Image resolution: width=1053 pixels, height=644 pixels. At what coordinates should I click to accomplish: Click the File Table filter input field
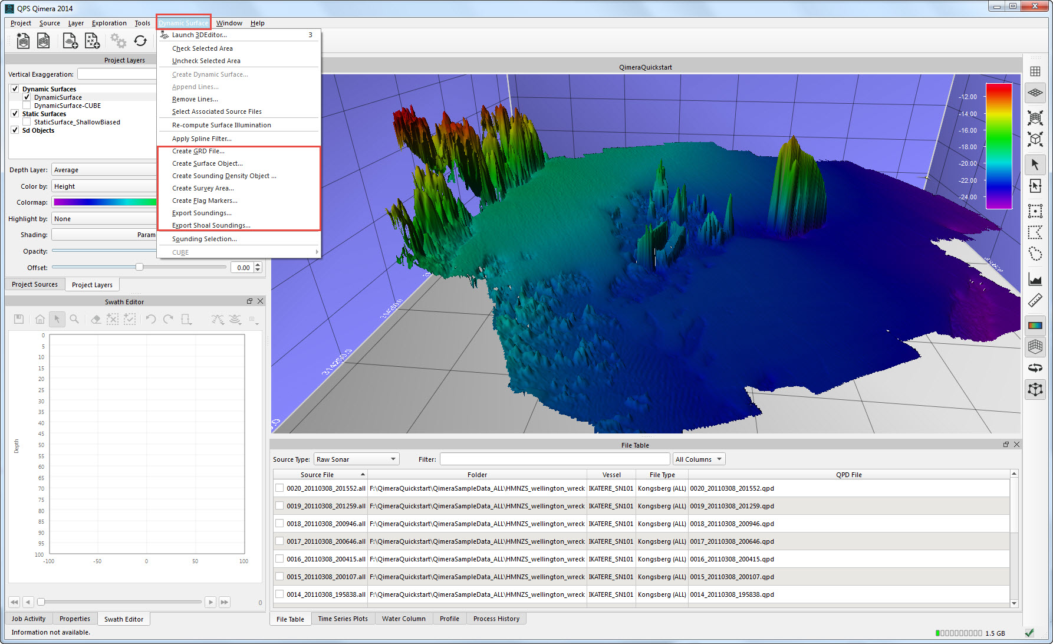554,459
